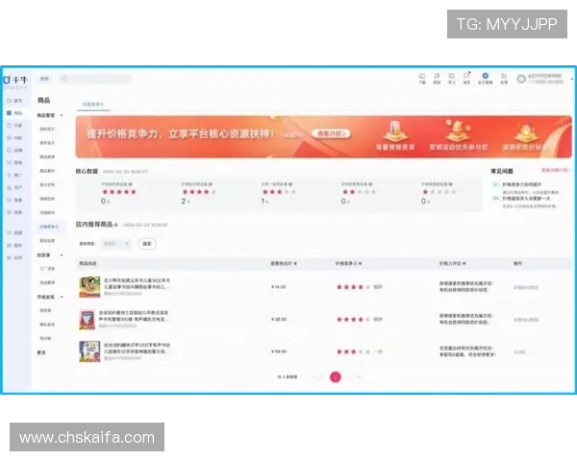Open 我的宝贝 in 商品管理 menu
Viewport: 577px width, 461px height.
tap(47, 129)
